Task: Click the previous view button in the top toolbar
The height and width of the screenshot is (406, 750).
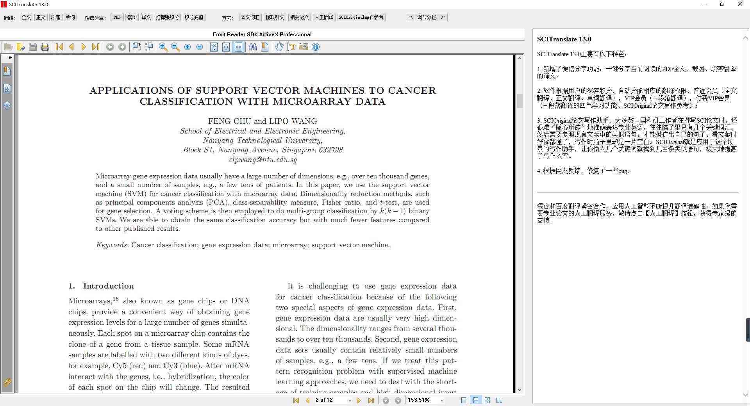Action: coord(110,47)
